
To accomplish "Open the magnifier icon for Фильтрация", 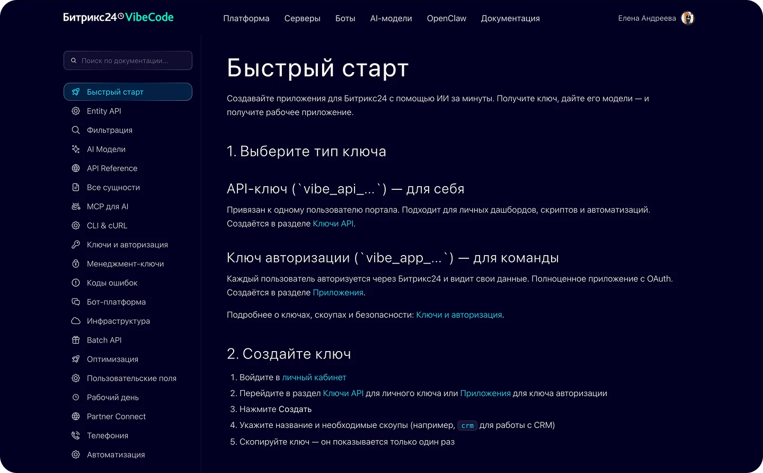I will [x=76, y=130].
